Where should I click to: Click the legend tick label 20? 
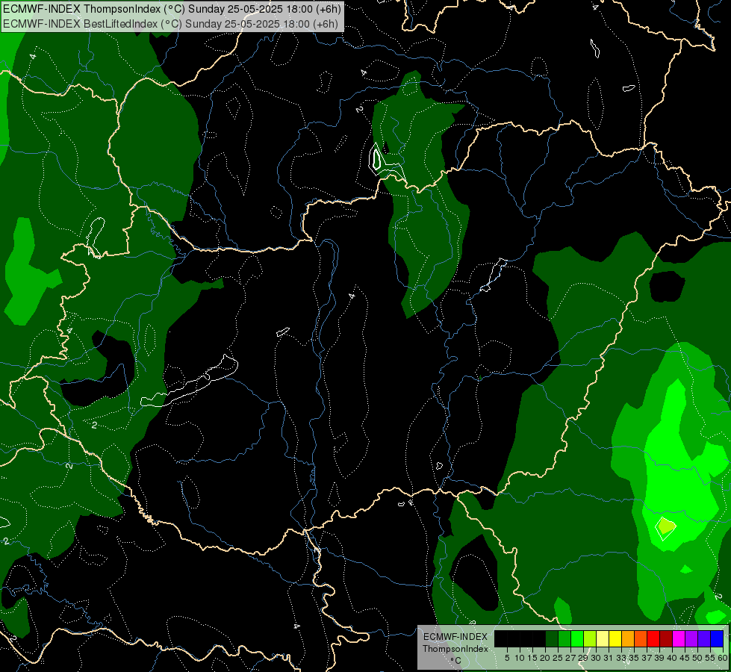546,658
